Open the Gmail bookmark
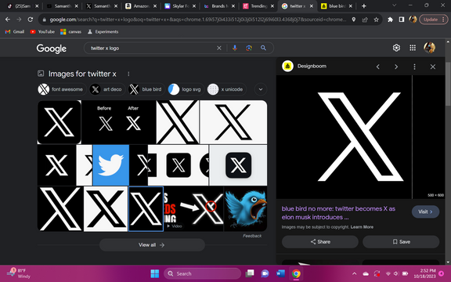Image resolution: width=451 pixels, height=282 pixels. (15, 31)
